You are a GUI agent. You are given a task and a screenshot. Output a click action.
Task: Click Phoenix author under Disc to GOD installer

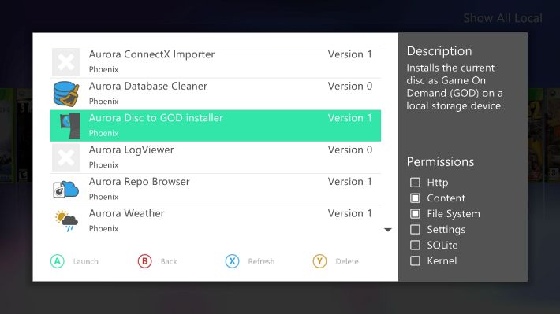click(103, 133)
